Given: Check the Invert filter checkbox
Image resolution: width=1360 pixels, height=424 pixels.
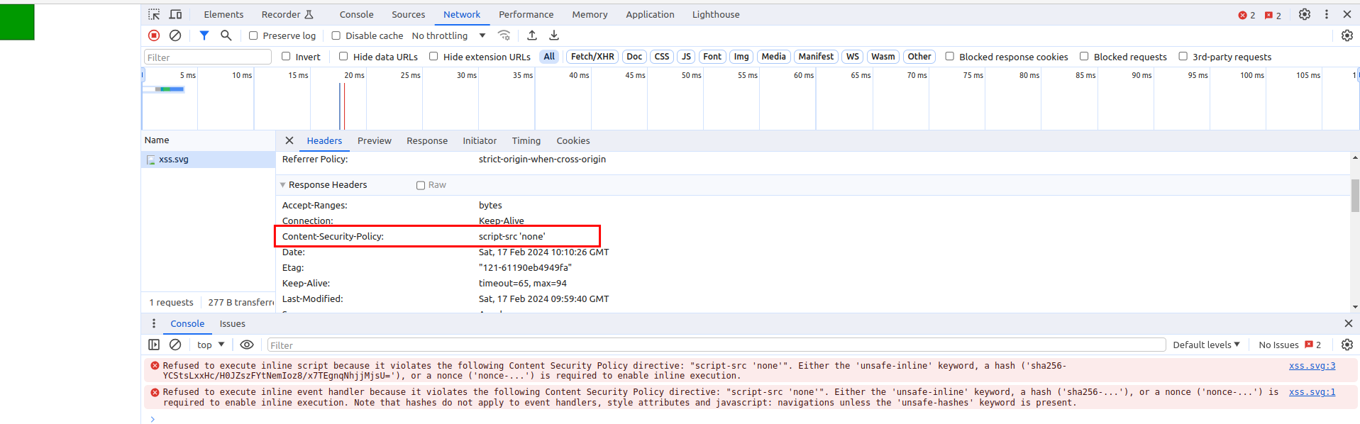Looking at the screenshot, I should coord(286,56).
